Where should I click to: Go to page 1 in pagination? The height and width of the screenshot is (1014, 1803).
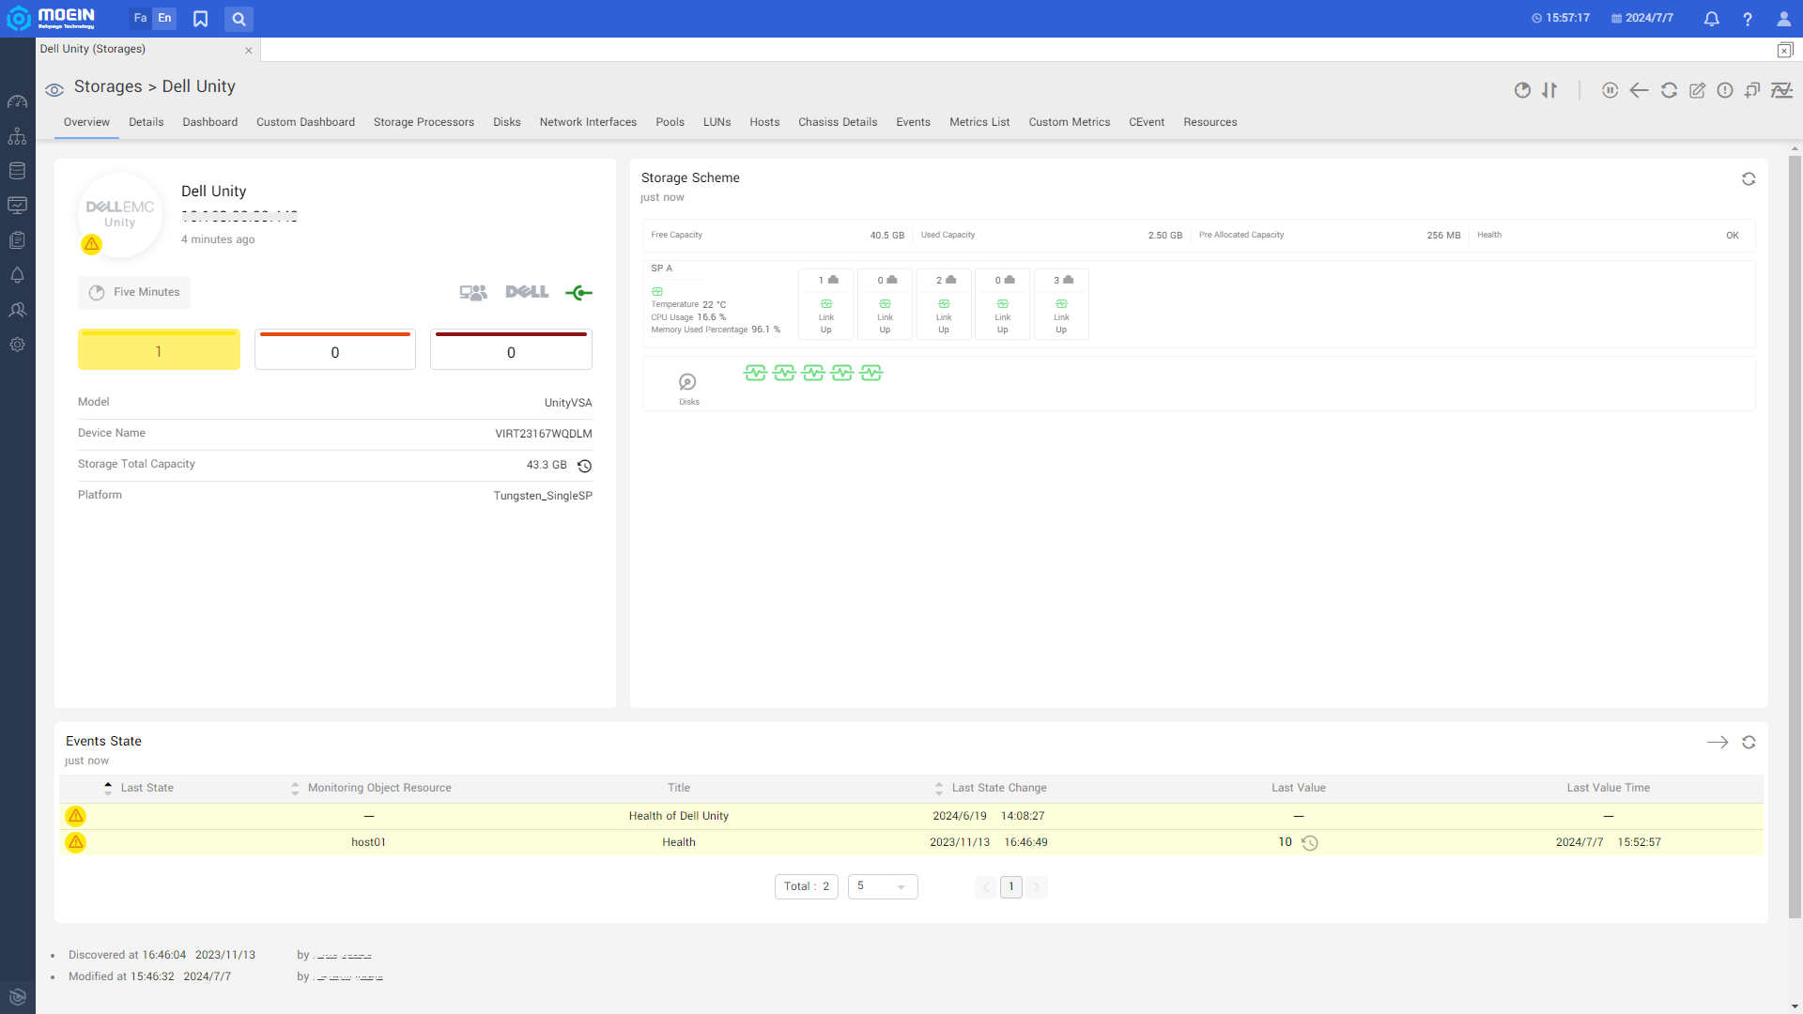tap(1011, 887)
